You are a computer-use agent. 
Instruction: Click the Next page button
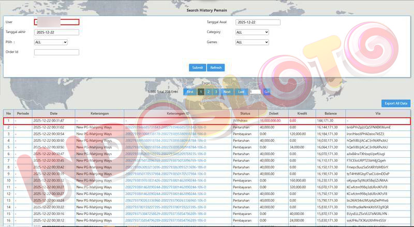tap(227, 92)
